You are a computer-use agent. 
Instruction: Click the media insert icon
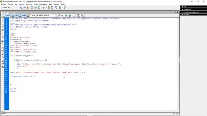click(x=44, y=8)
